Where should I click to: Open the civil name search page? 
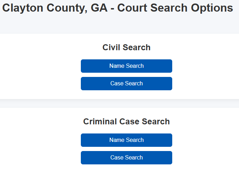point(127,66)
